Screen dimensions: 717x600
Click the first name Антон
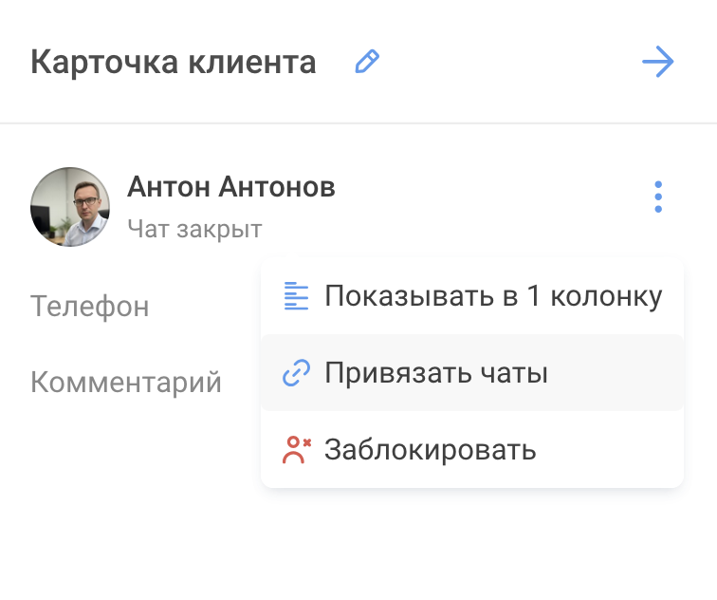(x=169, y=187)
